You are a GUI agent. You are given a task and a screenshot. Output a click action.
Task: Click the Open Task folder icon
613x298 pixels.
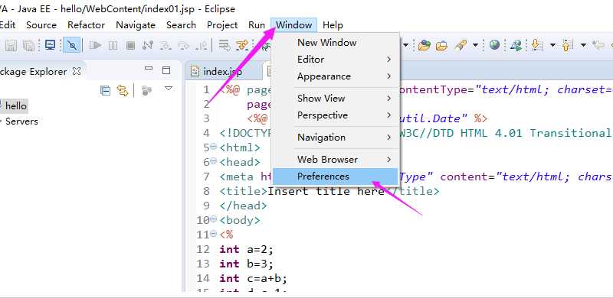[441, 46]
